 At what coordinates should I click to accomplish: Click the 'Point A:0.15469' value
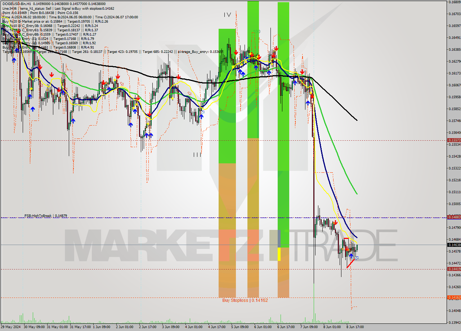(x=14, y=13)
